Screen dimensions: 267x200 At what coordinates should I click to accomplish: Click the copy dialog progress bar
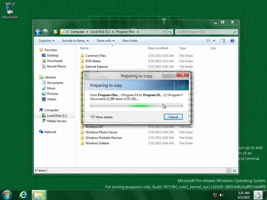(136, 105)
